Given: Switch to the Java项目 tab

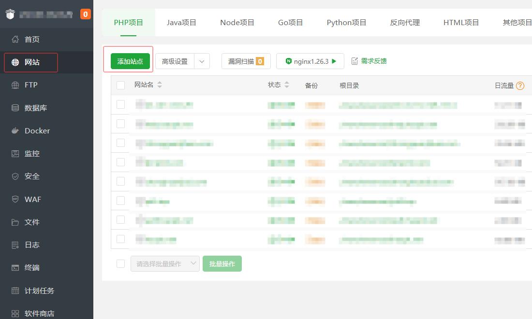Looking at the screenshot, I should point(181,22).
